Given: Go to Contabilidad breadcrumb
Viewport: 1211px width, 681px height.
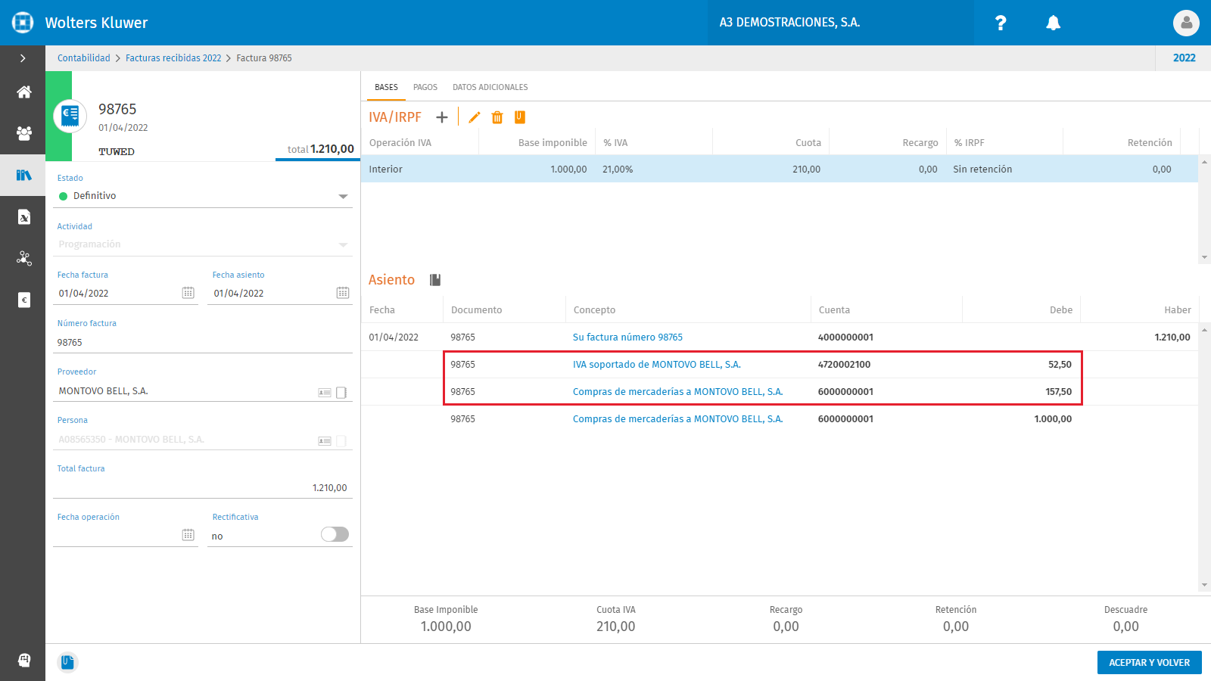Looking at the screenshot, I should click(84, 58).
